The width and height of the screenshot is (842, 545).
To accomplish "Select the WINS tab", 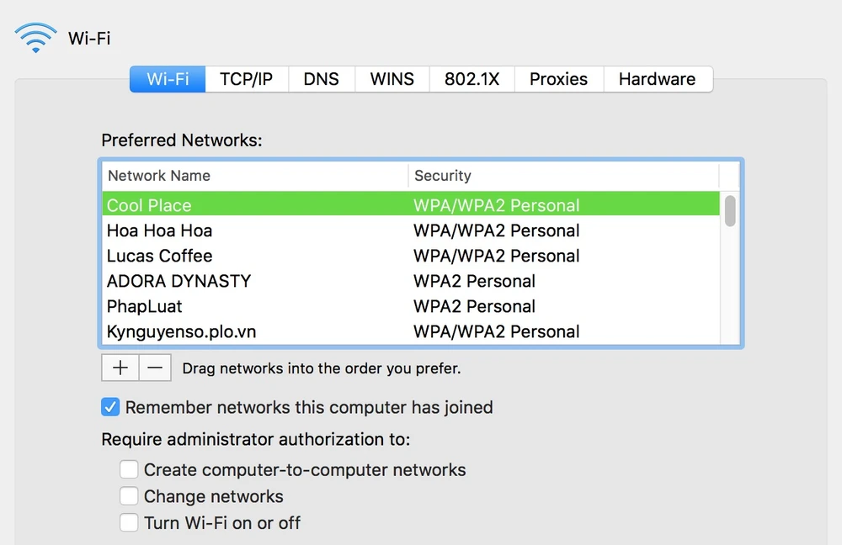I will point(392,79).
